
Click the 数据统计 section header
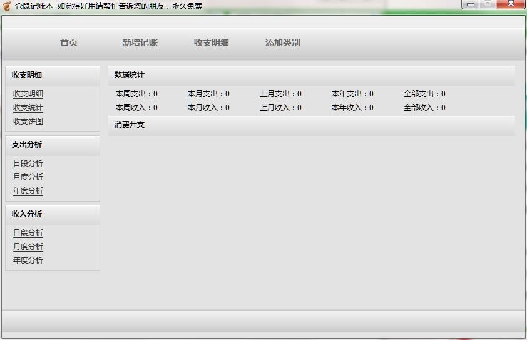tap(312, 75)
